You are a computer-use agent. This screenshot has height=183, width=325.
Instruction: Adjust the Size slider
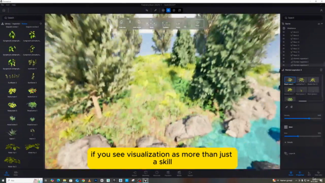(303, 136)
